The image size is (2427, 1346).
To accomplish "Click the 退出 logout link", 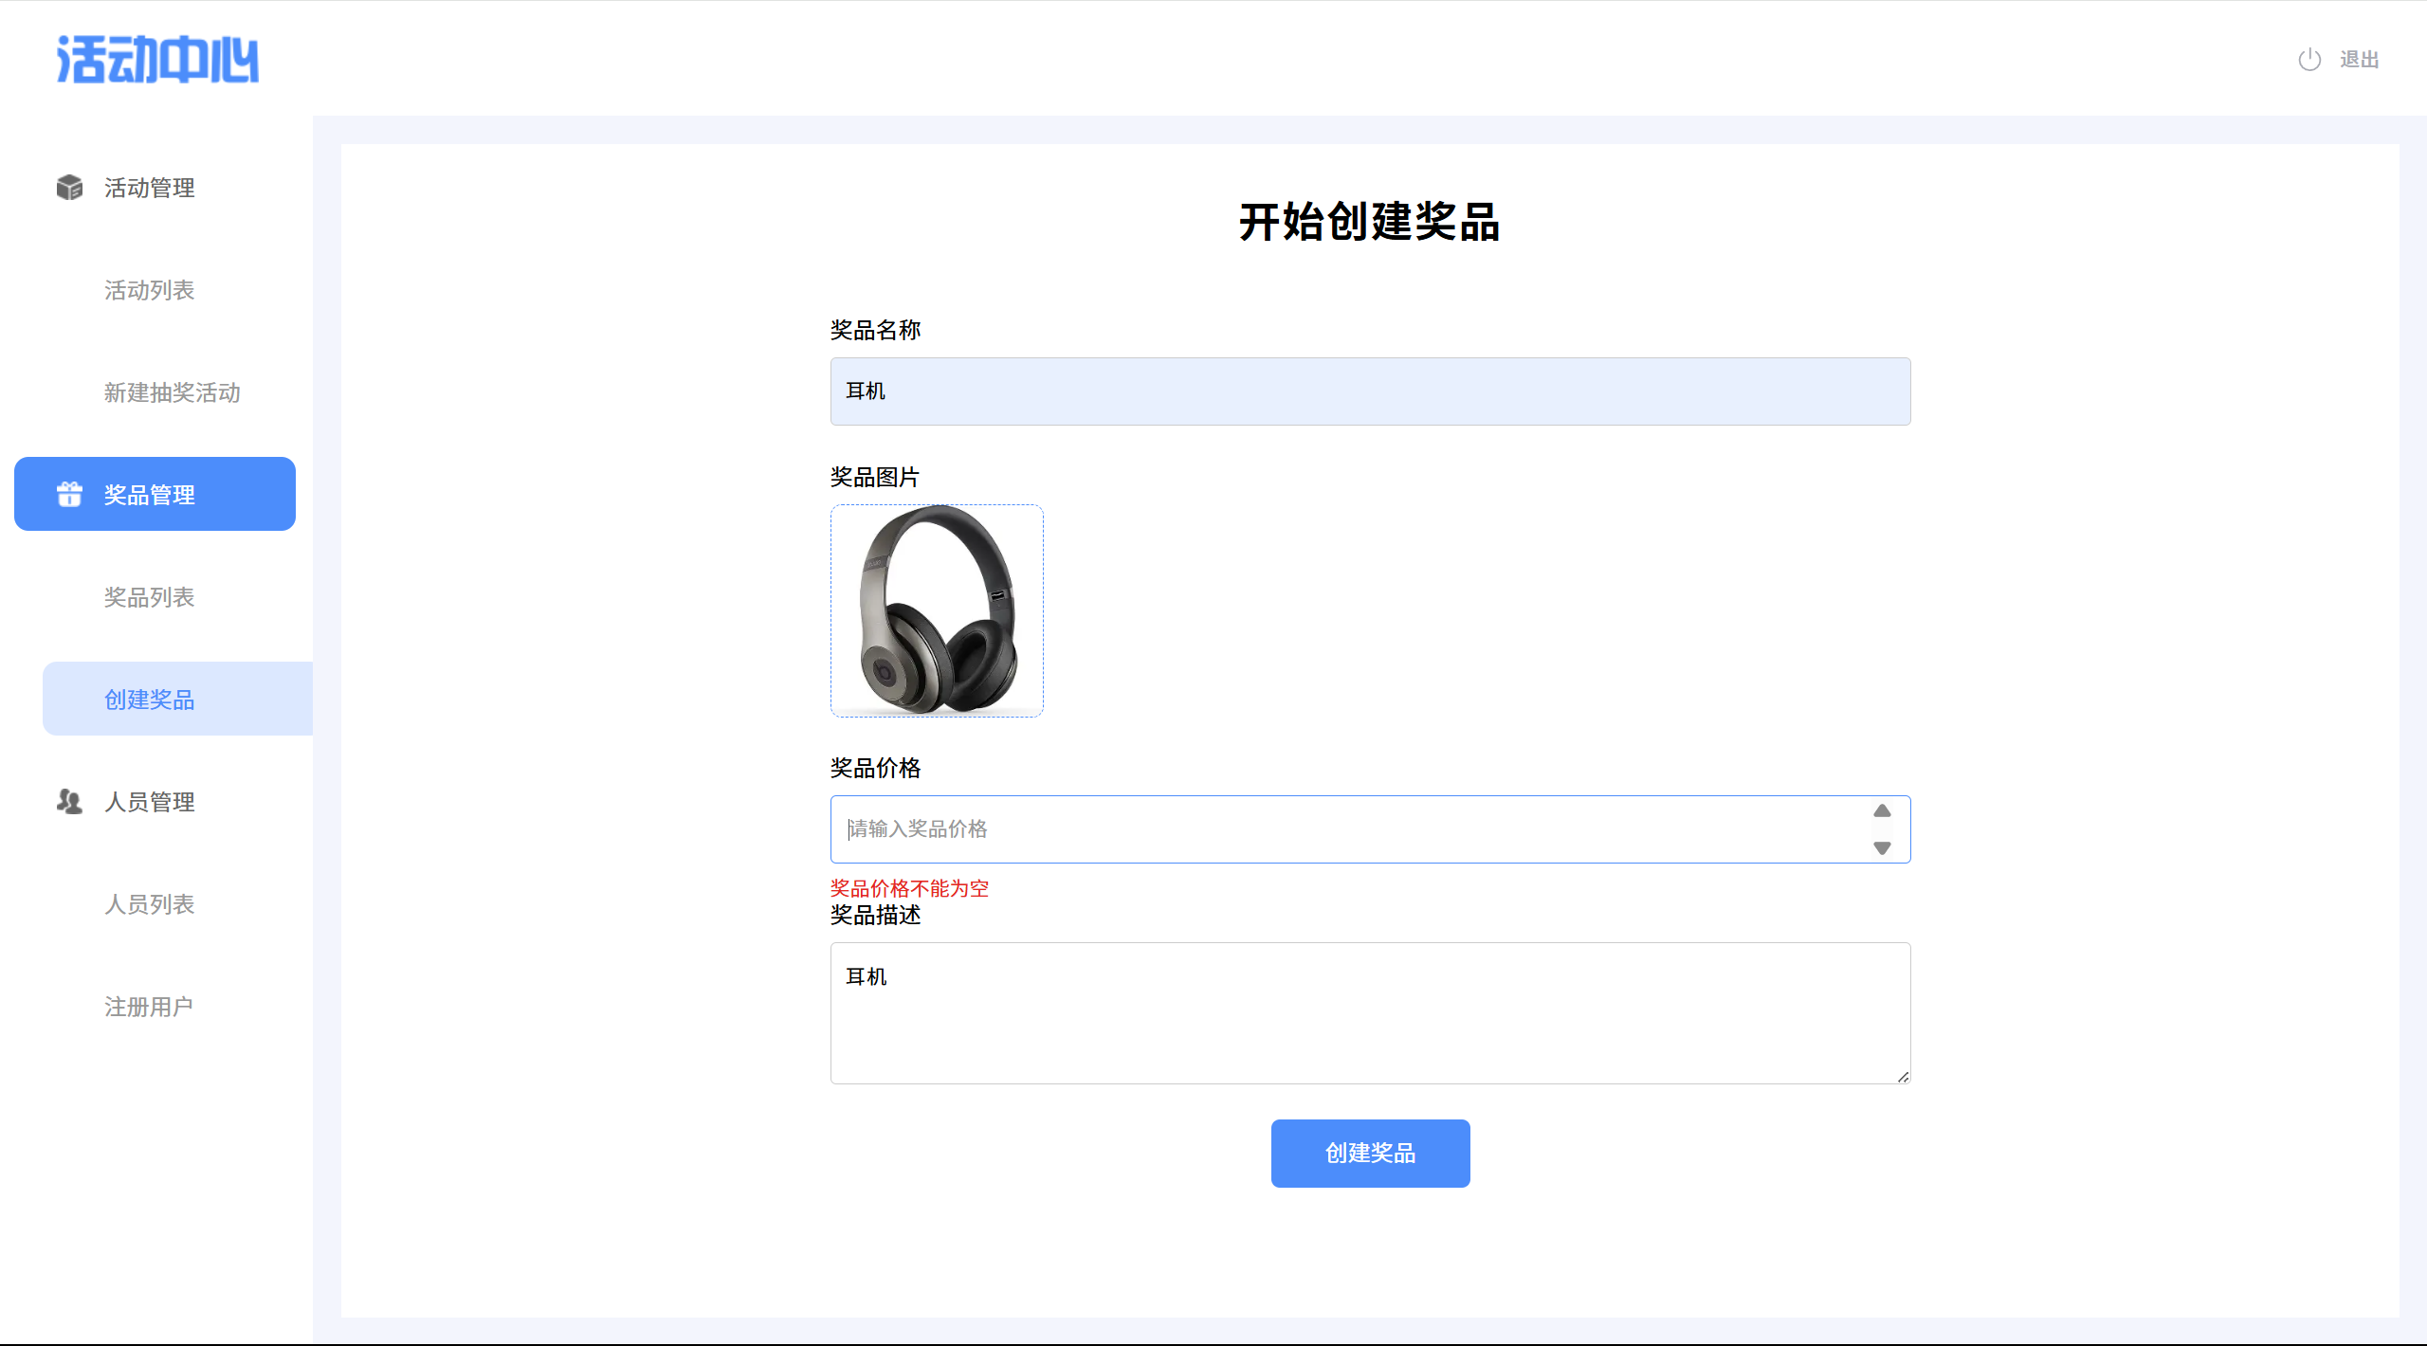I will 2359,60.
